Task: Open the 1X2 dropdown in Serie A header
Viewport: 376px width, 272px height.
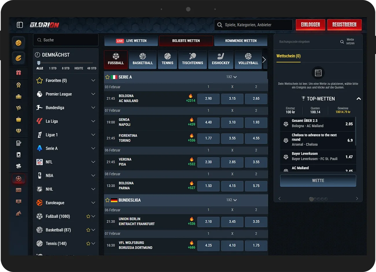Action: pos(231,77)
